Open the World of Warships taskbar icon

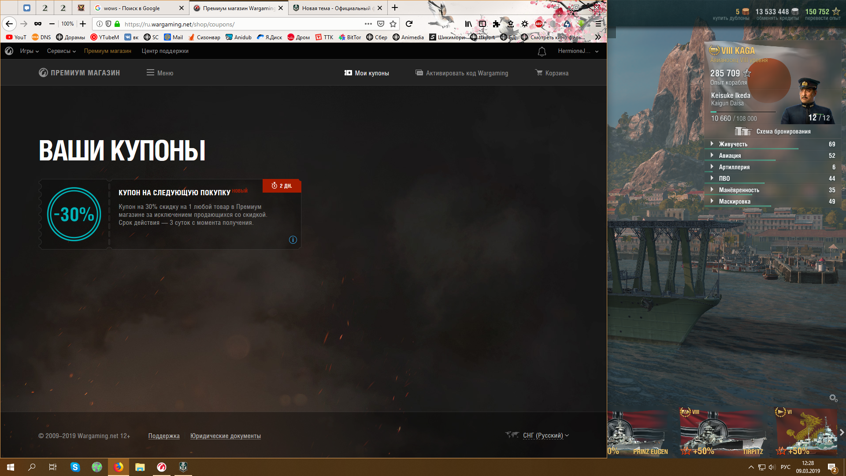[x=183, y=467]
